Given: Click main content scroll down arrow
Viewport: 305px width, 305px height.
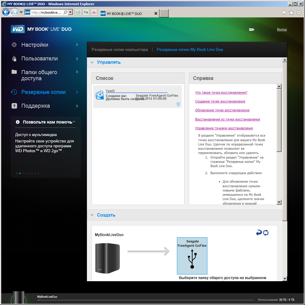Looking at the screenshot, I should [x=285, y=278].
